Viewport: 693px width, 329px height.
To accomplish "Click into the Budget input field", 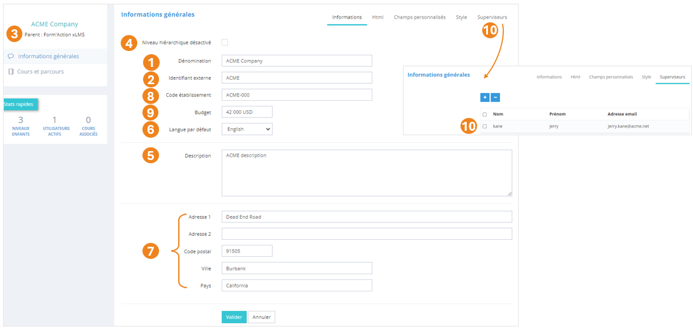I will click(247, 112).
